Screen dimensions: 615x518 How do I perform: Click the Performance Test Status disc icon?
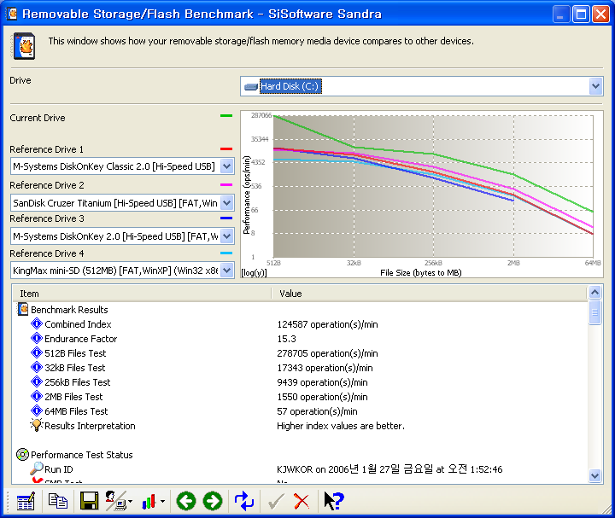click(23, 455)
